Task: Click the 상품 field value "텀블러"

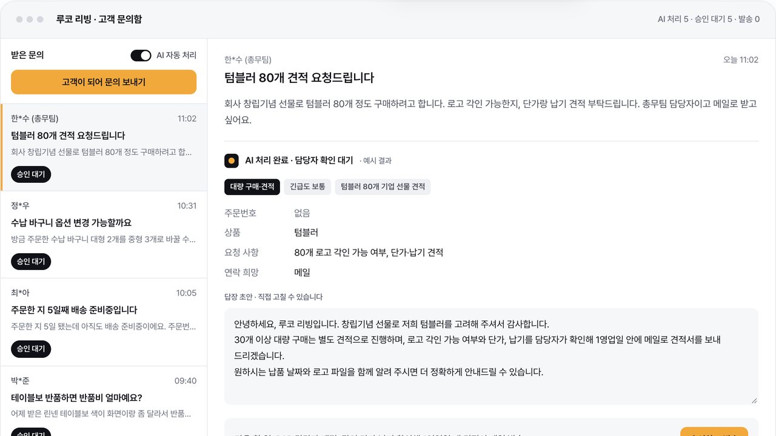Action: pos(306,233)
